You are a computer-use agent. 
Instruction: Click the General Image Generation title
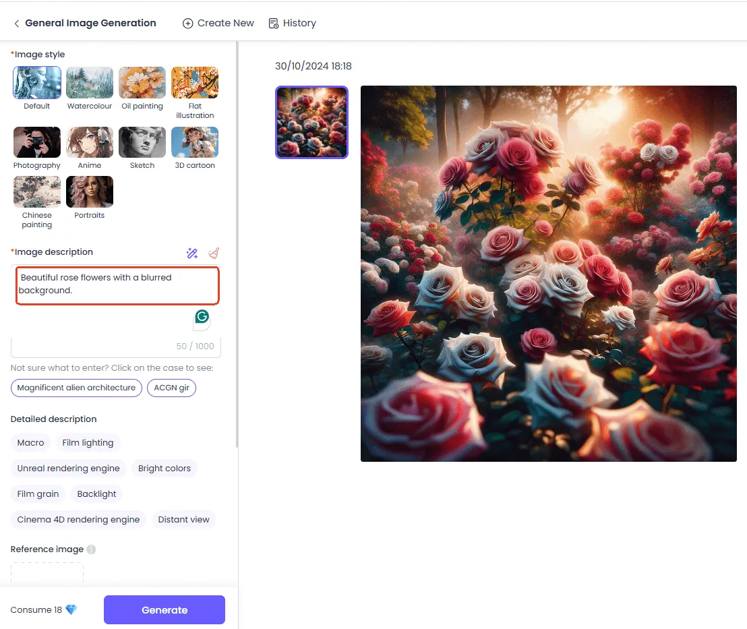[90, 23]
